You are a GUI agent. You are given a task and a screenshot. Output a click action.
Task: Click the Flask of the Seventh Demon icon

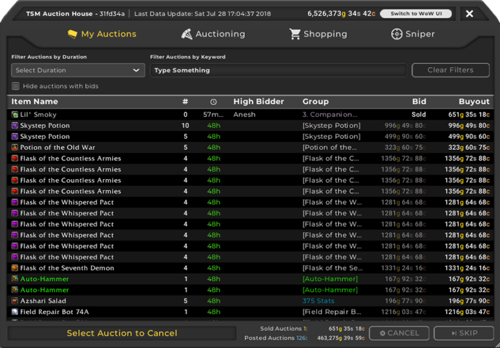(x=15, y=268)
